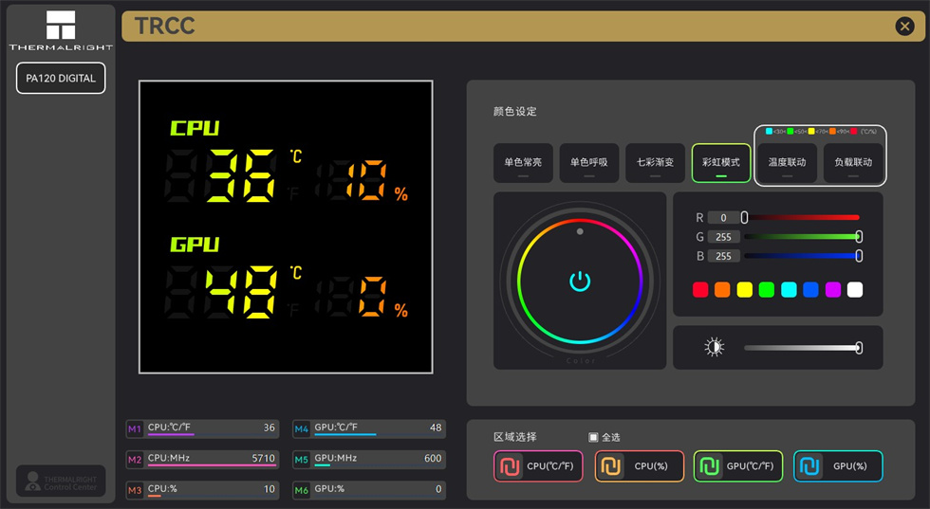Pick the red color swatch
The image size is (930, 509).
point(700,290)
